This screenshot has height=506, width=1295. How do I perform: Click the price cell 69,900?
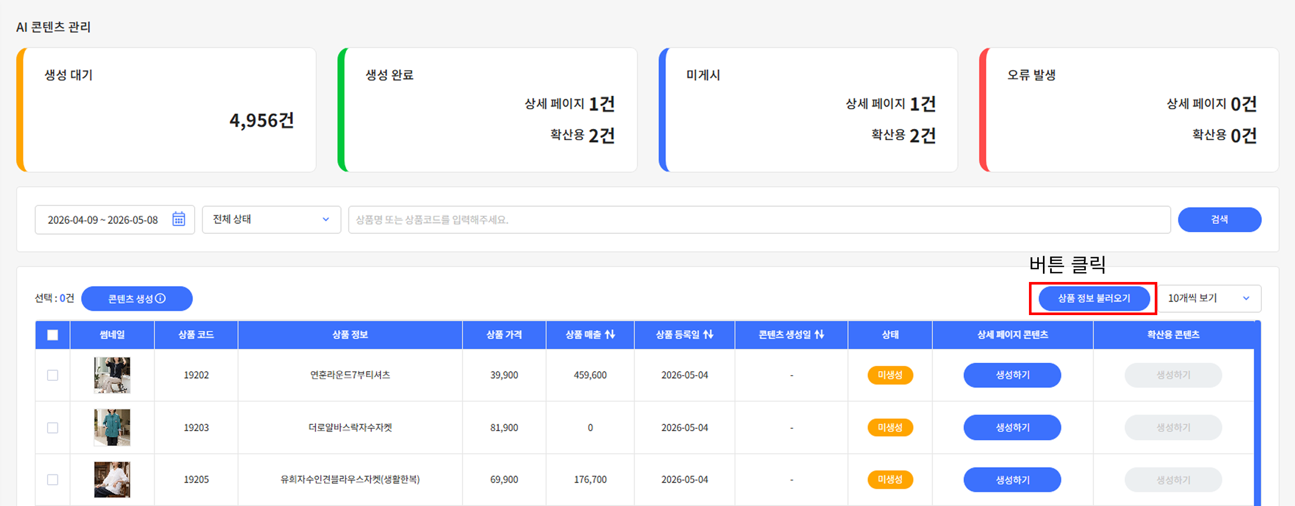[x=504, y=480]
